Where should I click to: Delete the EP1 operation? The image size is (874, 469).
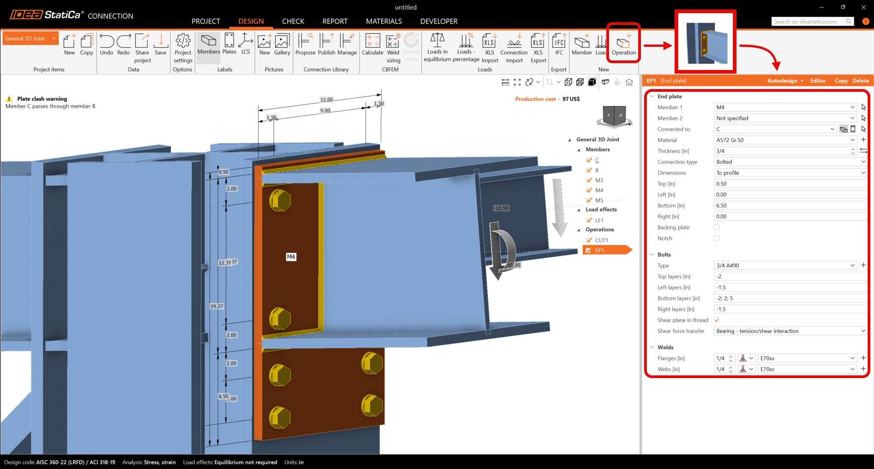point(860,81)
